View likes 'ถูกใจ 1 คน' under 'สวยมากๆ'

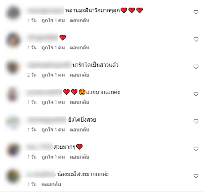[x=53, y=157]
